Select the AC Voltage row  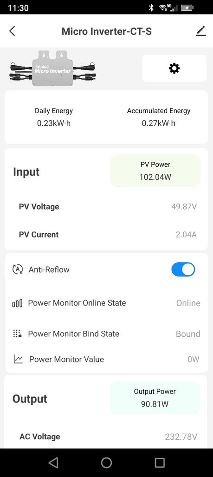[106, 437]
